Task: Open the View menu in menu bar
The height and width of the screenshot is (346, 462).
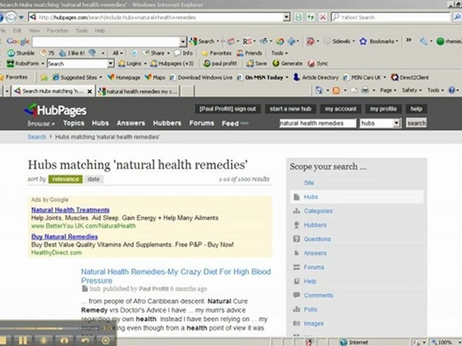Action: click(35, 31)
